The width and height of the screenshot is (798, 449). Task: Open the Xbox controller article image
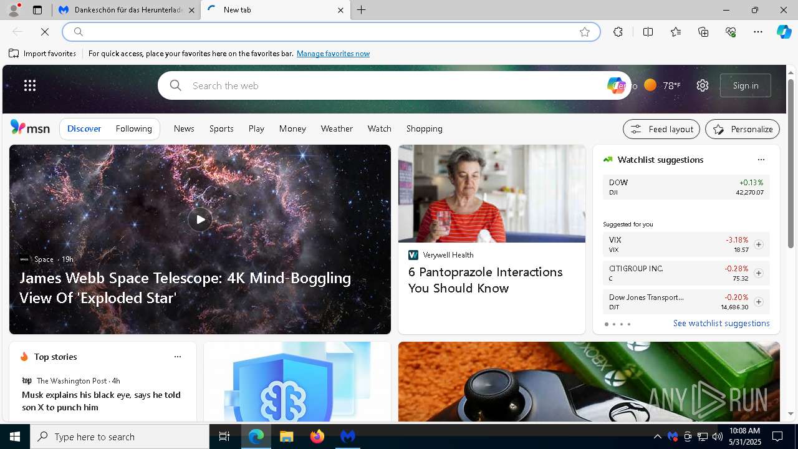click(589, 381)
